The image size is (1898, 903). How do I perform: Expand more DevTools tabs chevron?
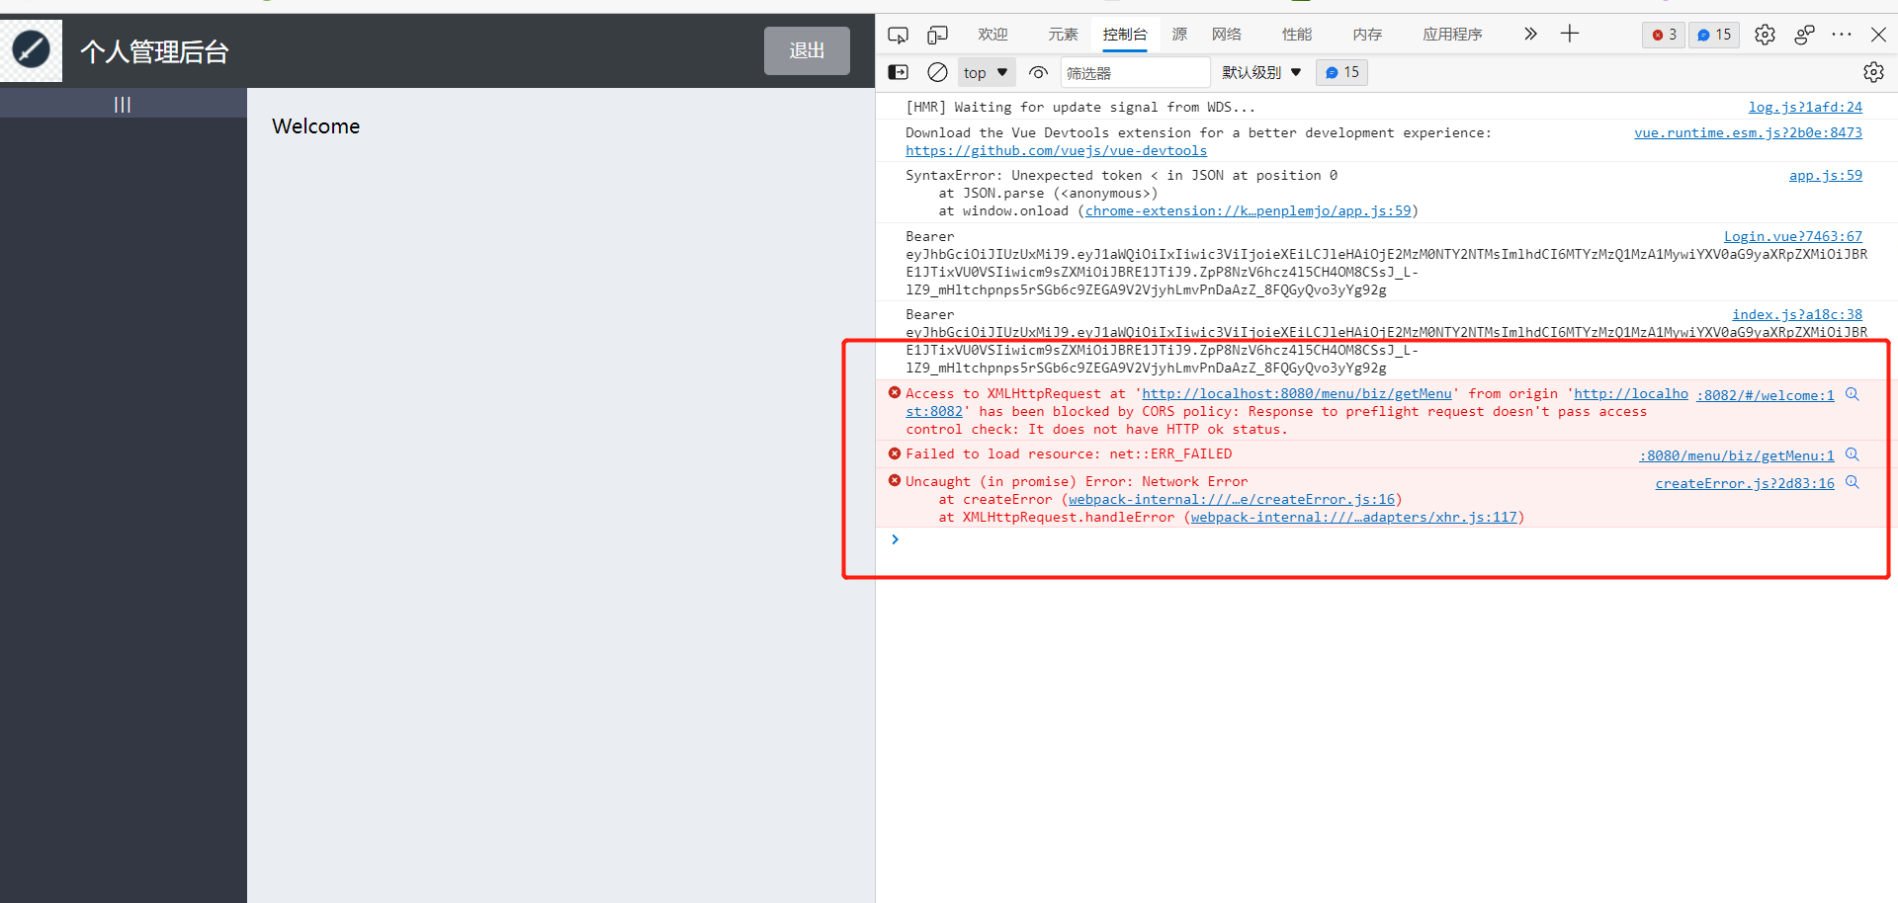(x=1530, y=35)
